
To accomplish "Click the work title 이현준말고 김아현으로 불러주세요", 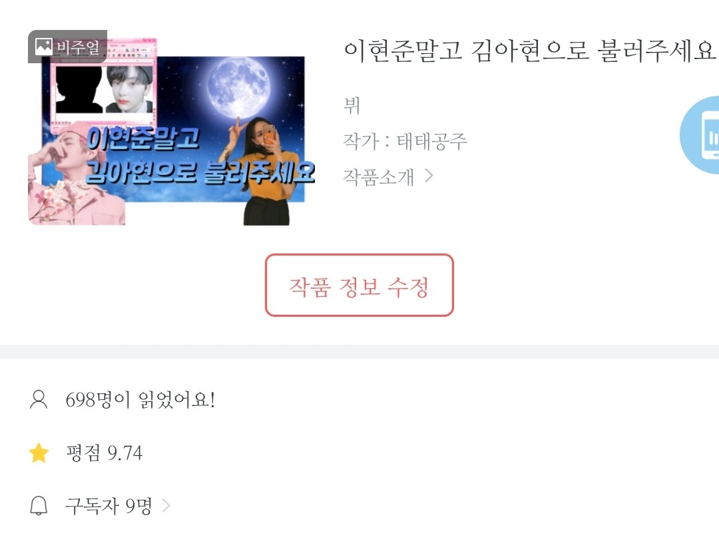I will 530,50.
